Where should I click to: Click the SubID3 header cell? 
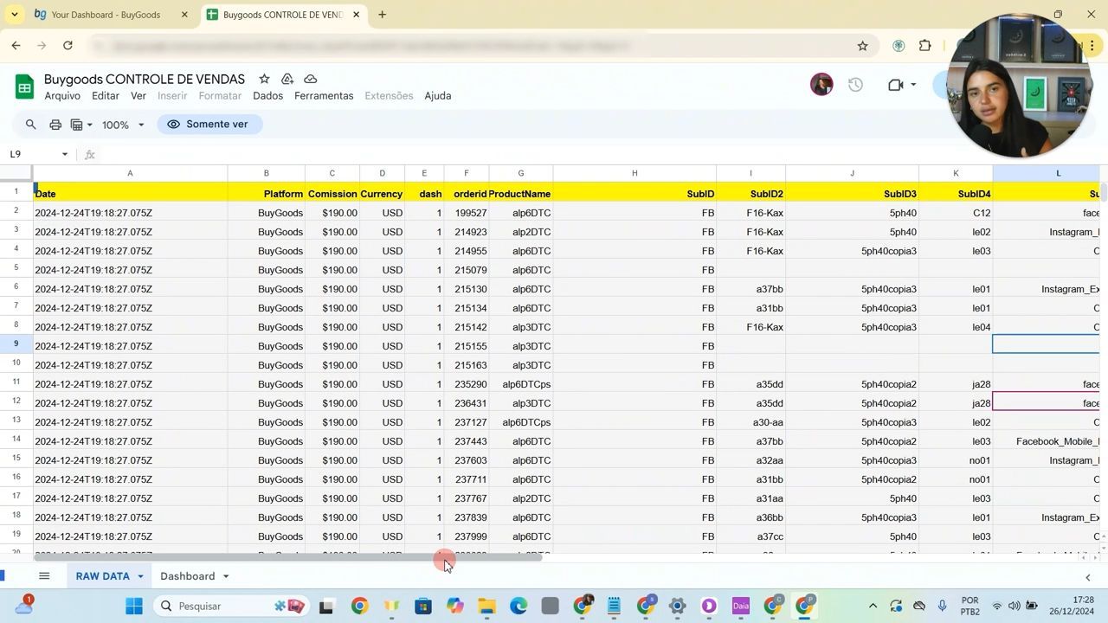coord(853,194)
